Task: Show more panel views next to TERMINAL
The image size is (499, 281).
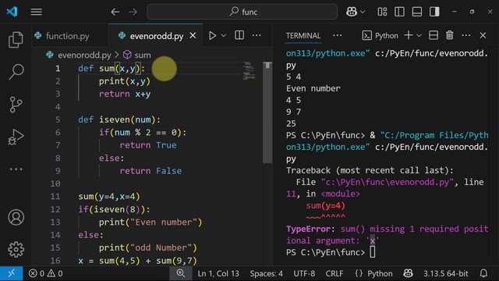Action: point(338,35)
